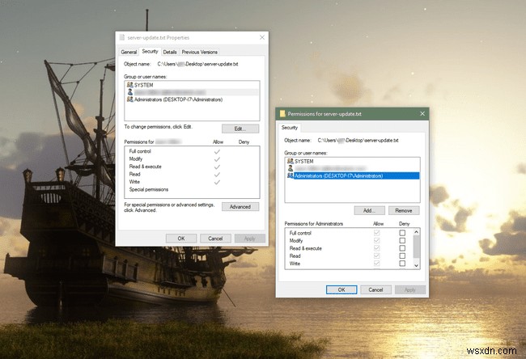This screenshot has width=526, height=359.
Task: Click the SYSTEM group icon in Properties window
Action: 129,85
